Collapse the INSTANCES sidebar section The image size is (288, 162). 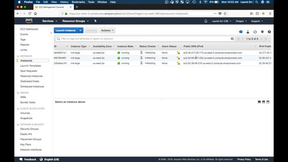(18, 56)
